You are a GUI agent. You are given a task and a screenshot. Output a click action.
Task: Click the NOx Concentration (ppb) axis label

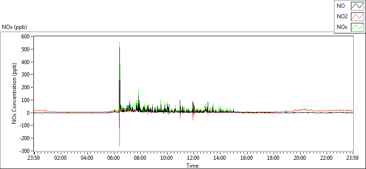(x=15, y=93)
